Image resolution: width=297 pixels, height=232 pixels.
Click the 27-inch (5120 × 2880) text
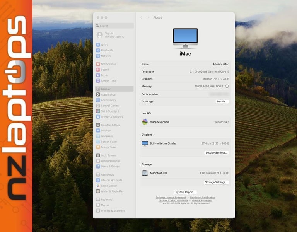(x=215, y=143)
